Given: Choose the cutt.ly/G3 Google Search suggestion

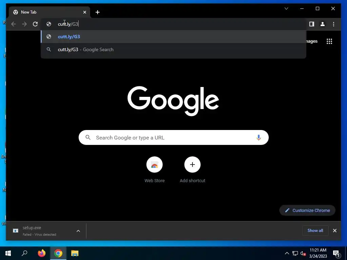Looking at the screenshot, I should 173,49.
